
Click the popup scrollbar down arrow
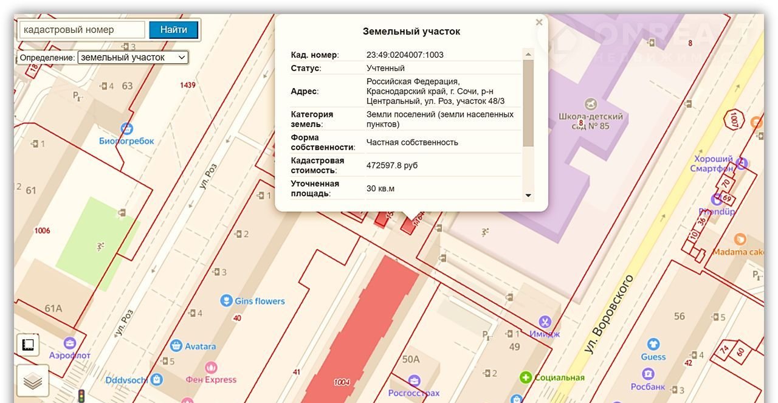[528, 196]
